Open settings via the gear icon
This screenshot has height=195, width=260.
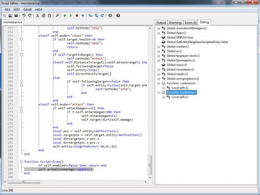110,15
